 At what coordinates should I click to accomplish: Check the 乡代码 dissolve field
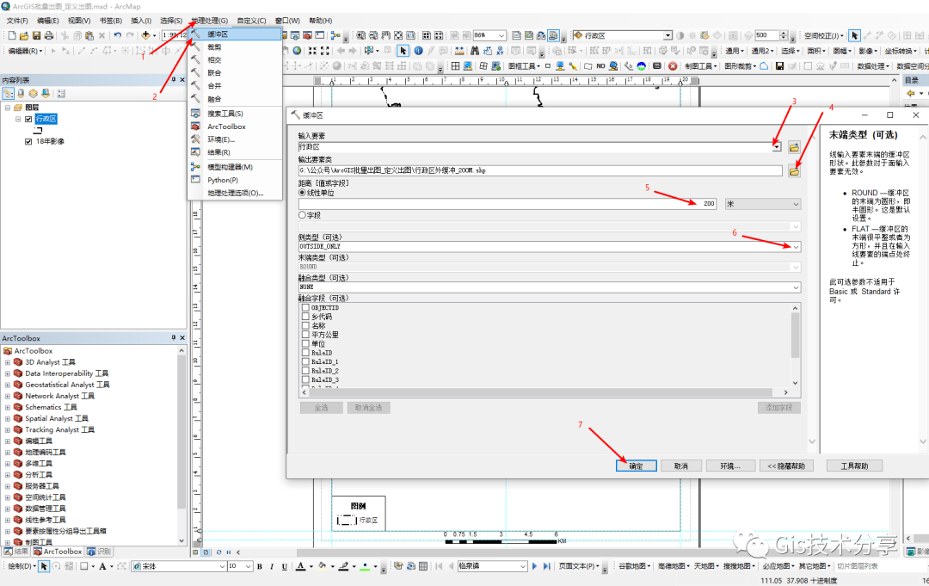[305, 317]
